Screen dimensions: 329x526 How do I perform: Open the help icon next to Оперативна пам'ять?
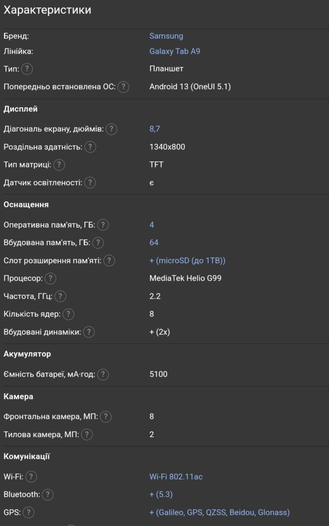tap(103, 225)
